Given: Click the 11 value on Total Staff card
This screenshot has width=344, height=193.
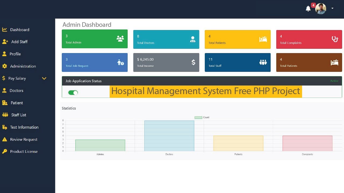Looking at the screenshot, I should tap(210, 60).
